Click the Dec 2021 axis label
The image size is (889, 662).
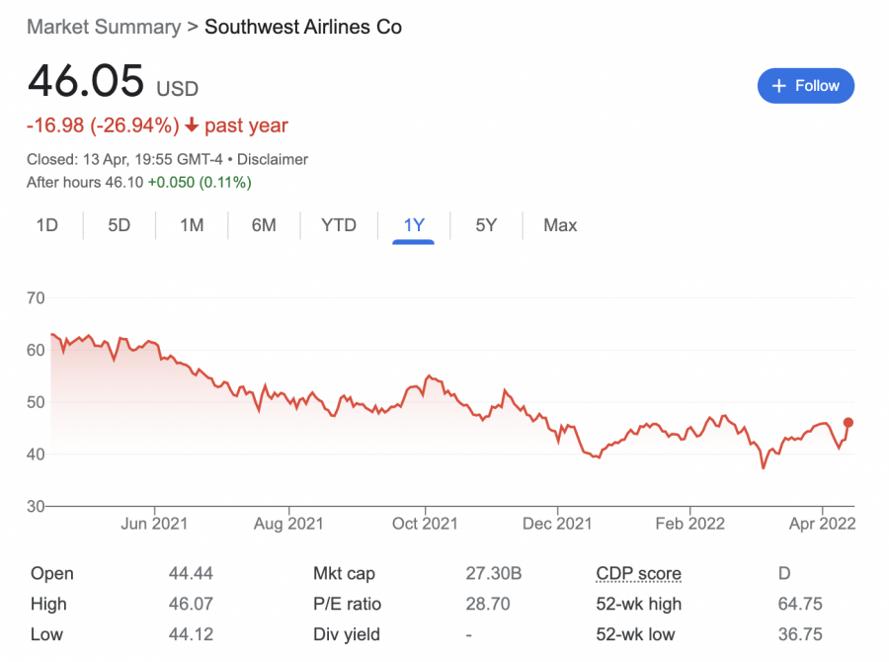tap(556, 524)
